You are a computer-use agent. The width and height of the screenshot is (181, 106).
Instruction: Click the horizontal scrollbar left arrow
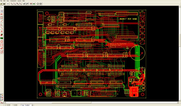[x=5, y=102]
